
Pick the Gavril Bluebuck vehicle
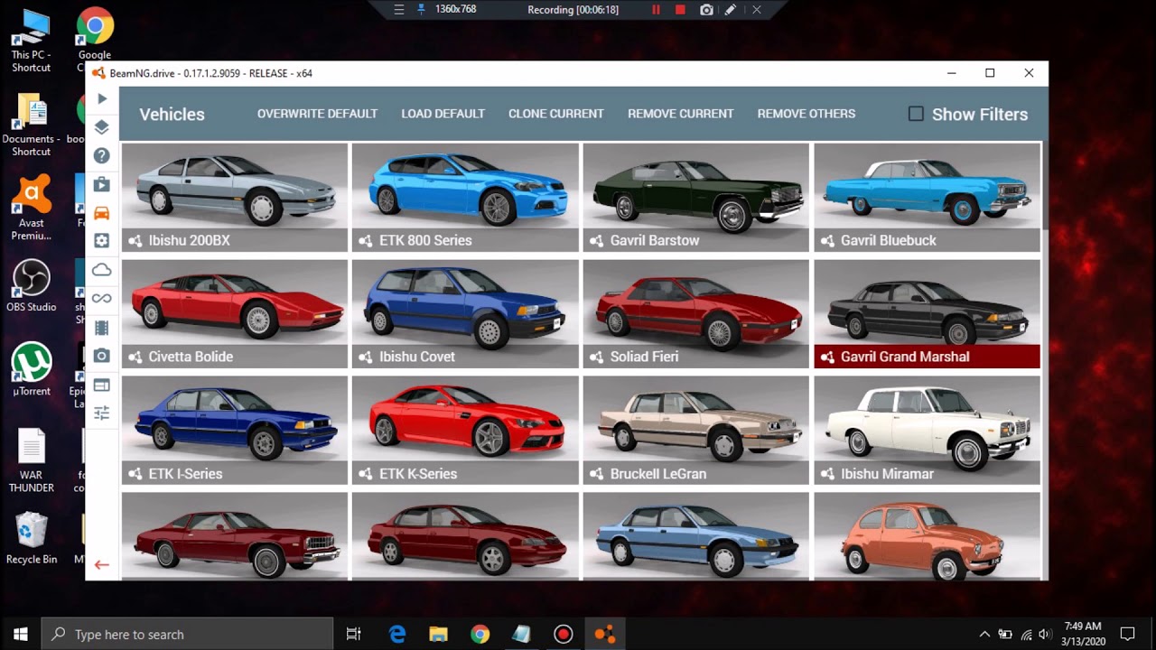(927, 197)
